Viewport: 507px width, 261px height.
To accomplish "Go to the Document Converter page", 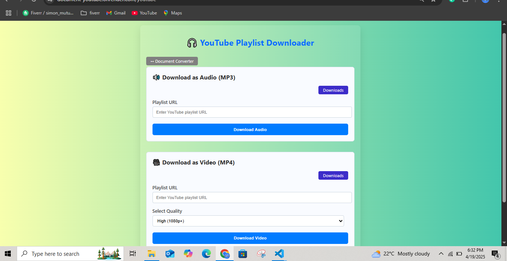I will click(x=172, y=61).
